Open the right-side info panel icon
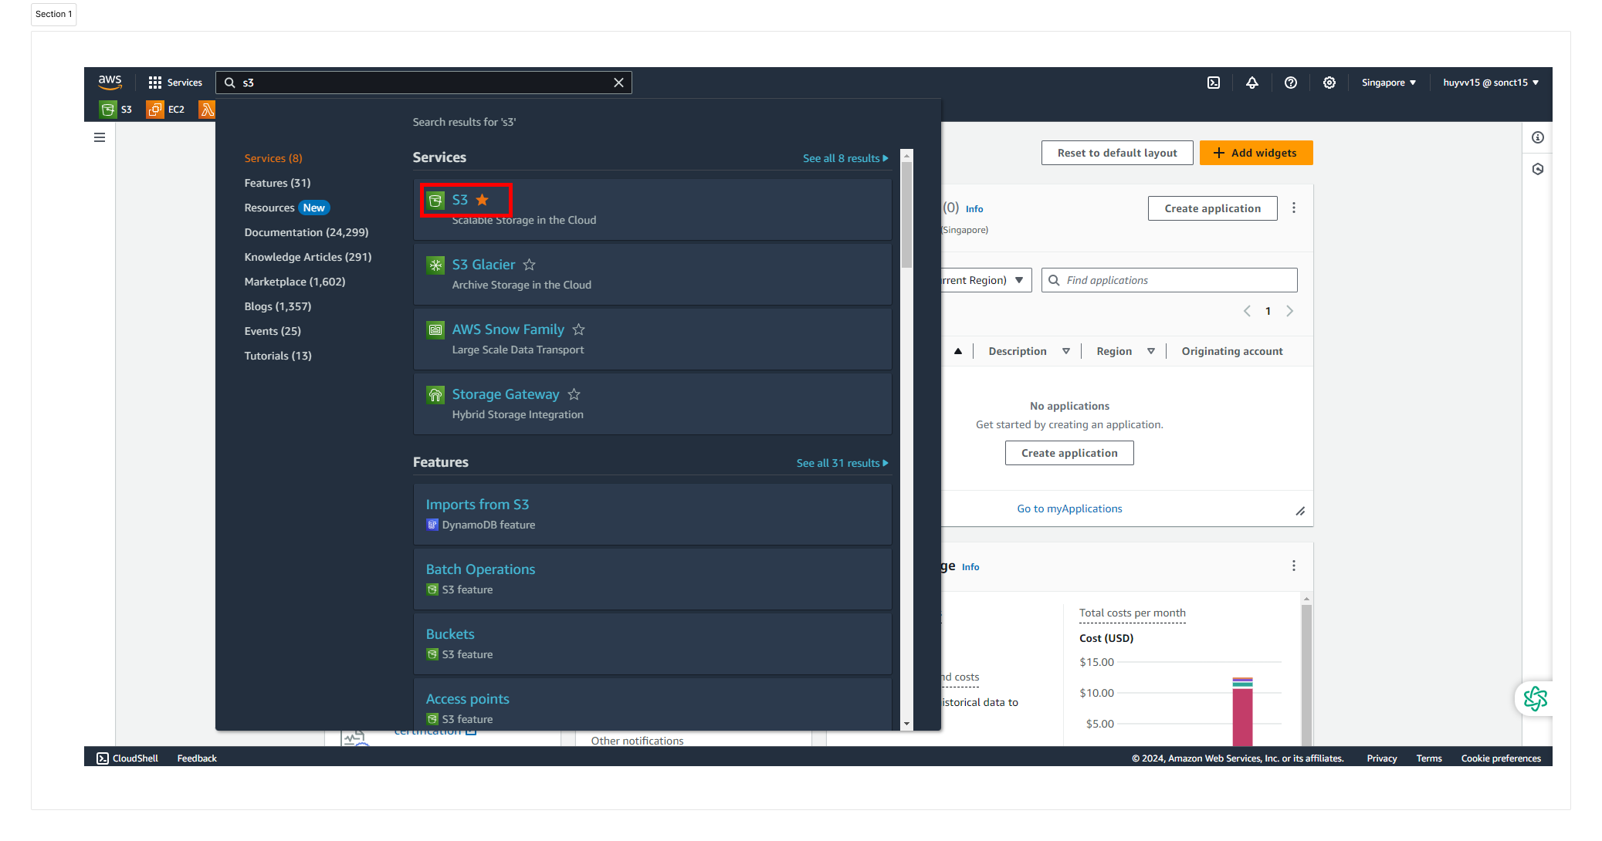The height and width of the screenshot is (841, 1602). 1538,137
